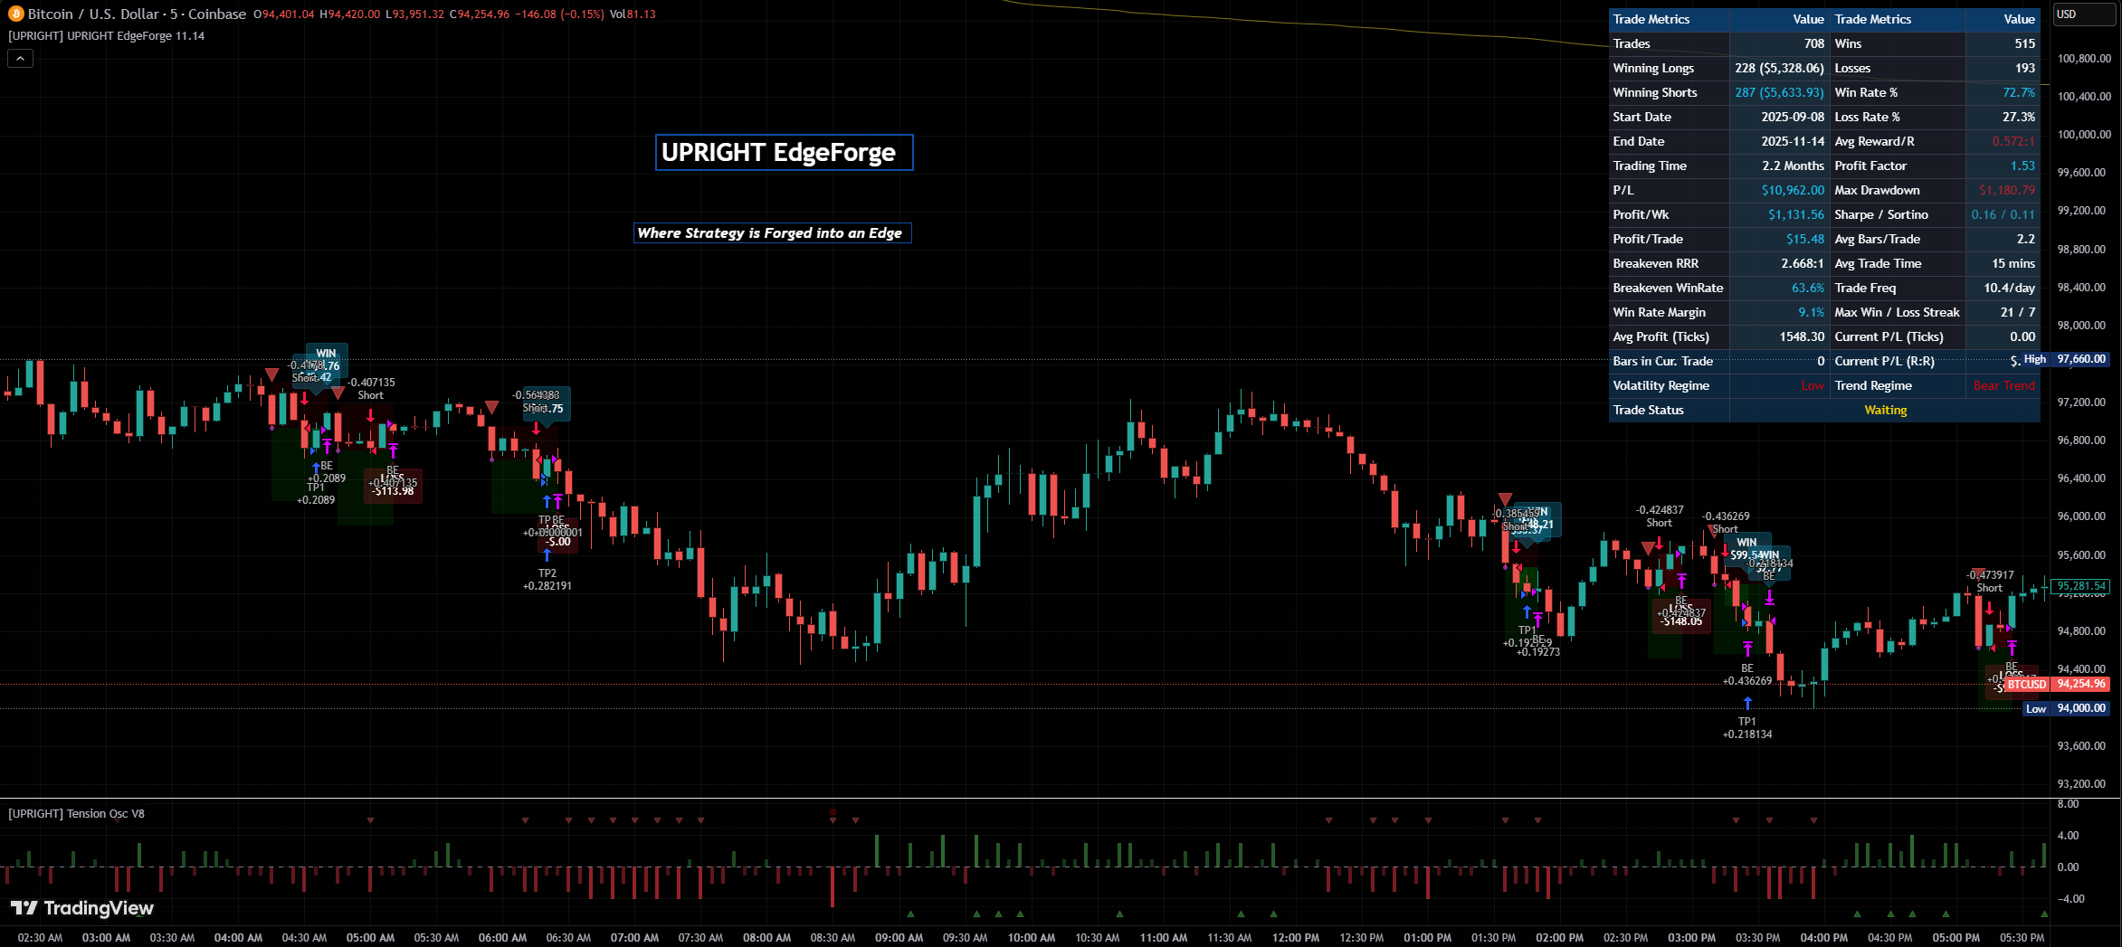The height and width of the screenshot is (947, 2122).
Task: Select the UPRIGHT EdgeForge 11.14 indicator legend
Action: tap(107, 36)
